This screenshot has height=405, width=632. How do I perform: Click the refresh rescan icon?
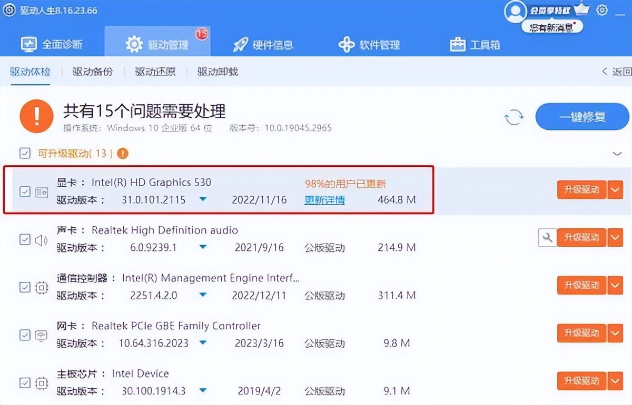coord(514,117)
